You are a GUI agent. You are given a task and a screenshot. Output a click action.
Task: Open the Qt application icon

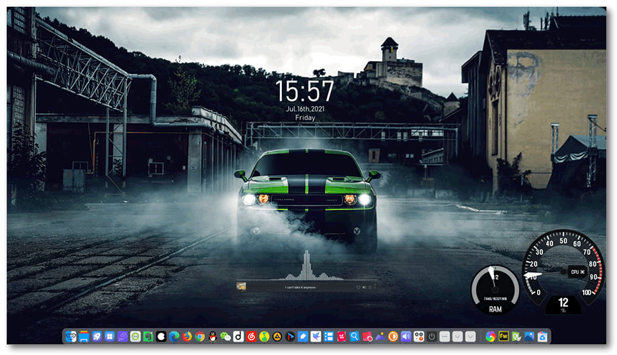click(516, 336)
